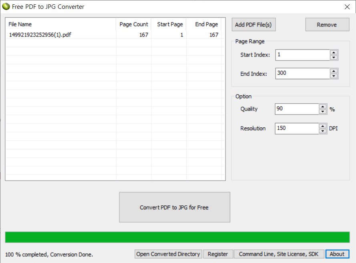This screenshot has height=263, width=356.
Task: Click the green conversion progress bar
Action: (177, 237)
